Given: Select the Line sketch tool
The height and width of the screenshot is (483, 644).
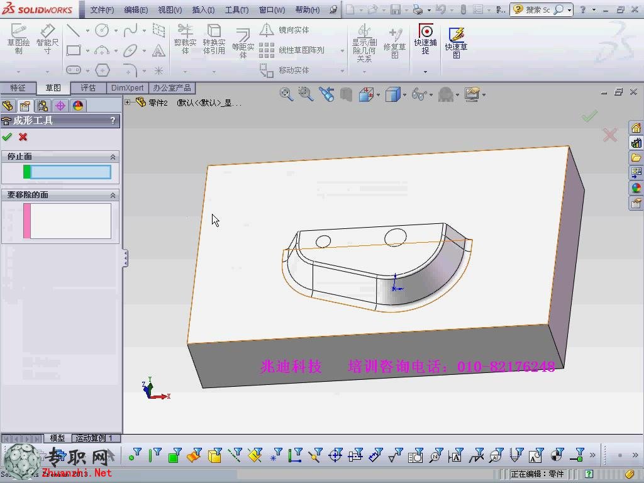Looking at the screenshot, I should coord(73,30).
